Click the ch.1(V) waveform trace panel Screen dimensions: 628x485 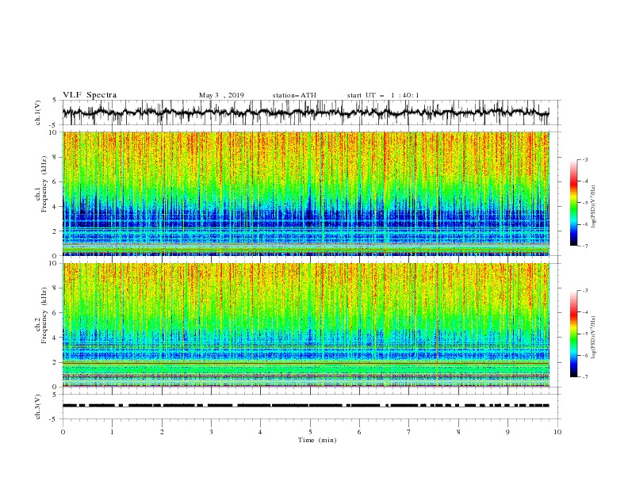[312, 113]
